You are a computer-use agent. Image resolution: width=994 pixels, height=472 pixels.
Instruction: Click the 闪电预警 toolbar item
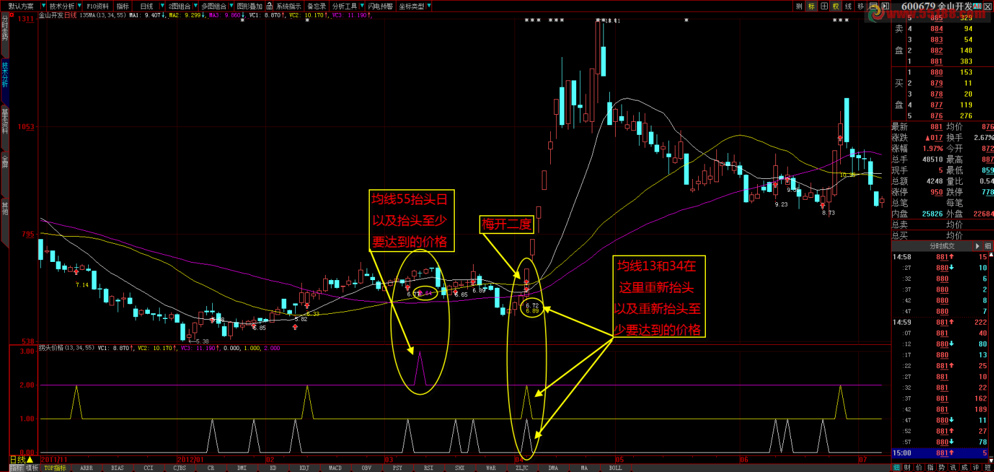pyautogui.click(x=380, y=6)
